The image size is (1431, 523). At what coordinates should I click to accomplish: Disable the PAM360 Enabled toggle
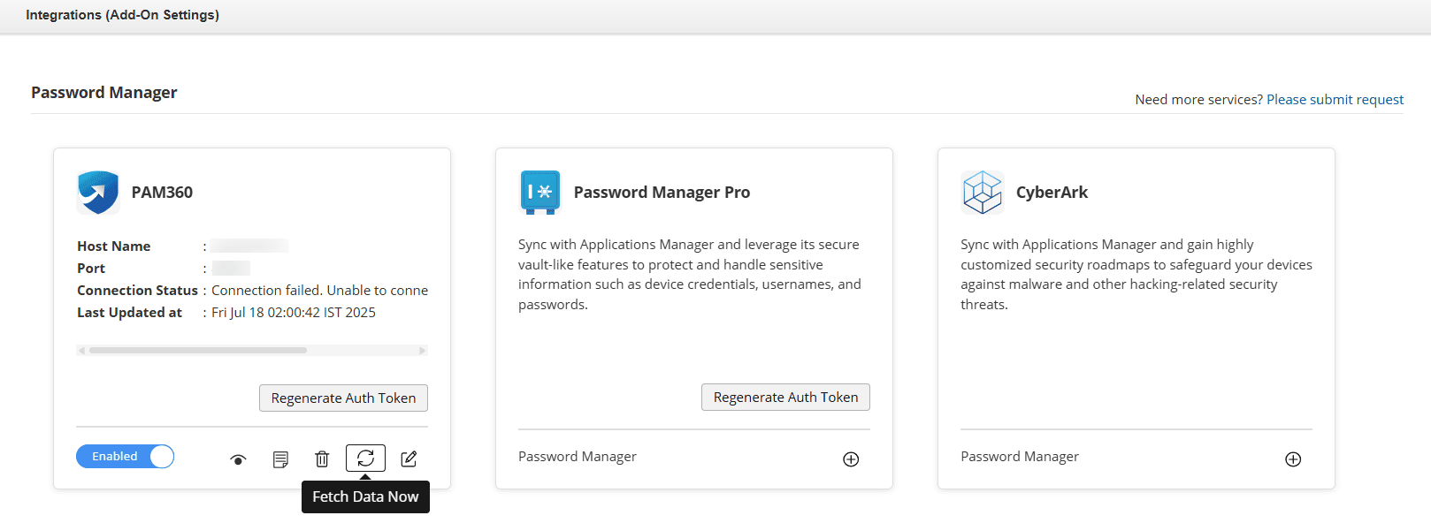click(125, 457)
